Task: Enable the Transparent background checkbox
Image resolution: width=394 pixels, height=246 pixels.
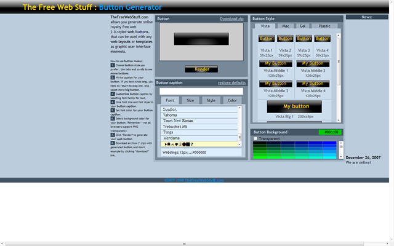Action: (x=255, y=138)
